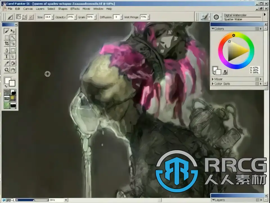Expand the Color Sets palette

213,84
